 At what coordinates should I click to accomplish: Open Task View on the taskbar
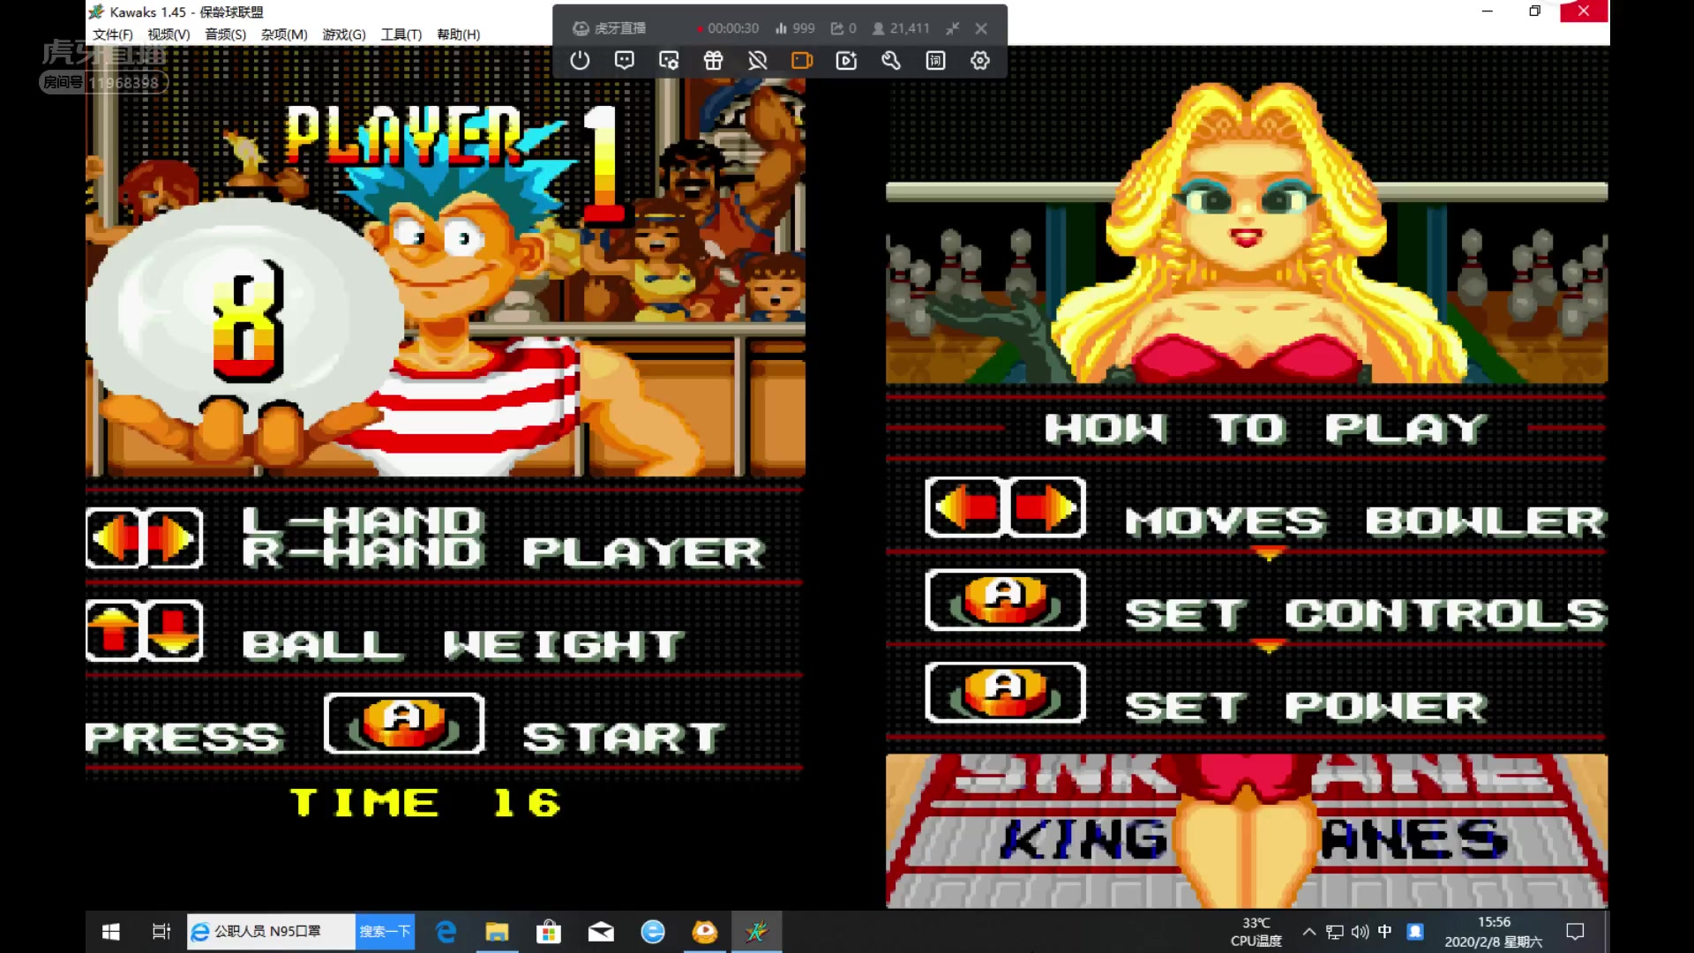point(161,932)
